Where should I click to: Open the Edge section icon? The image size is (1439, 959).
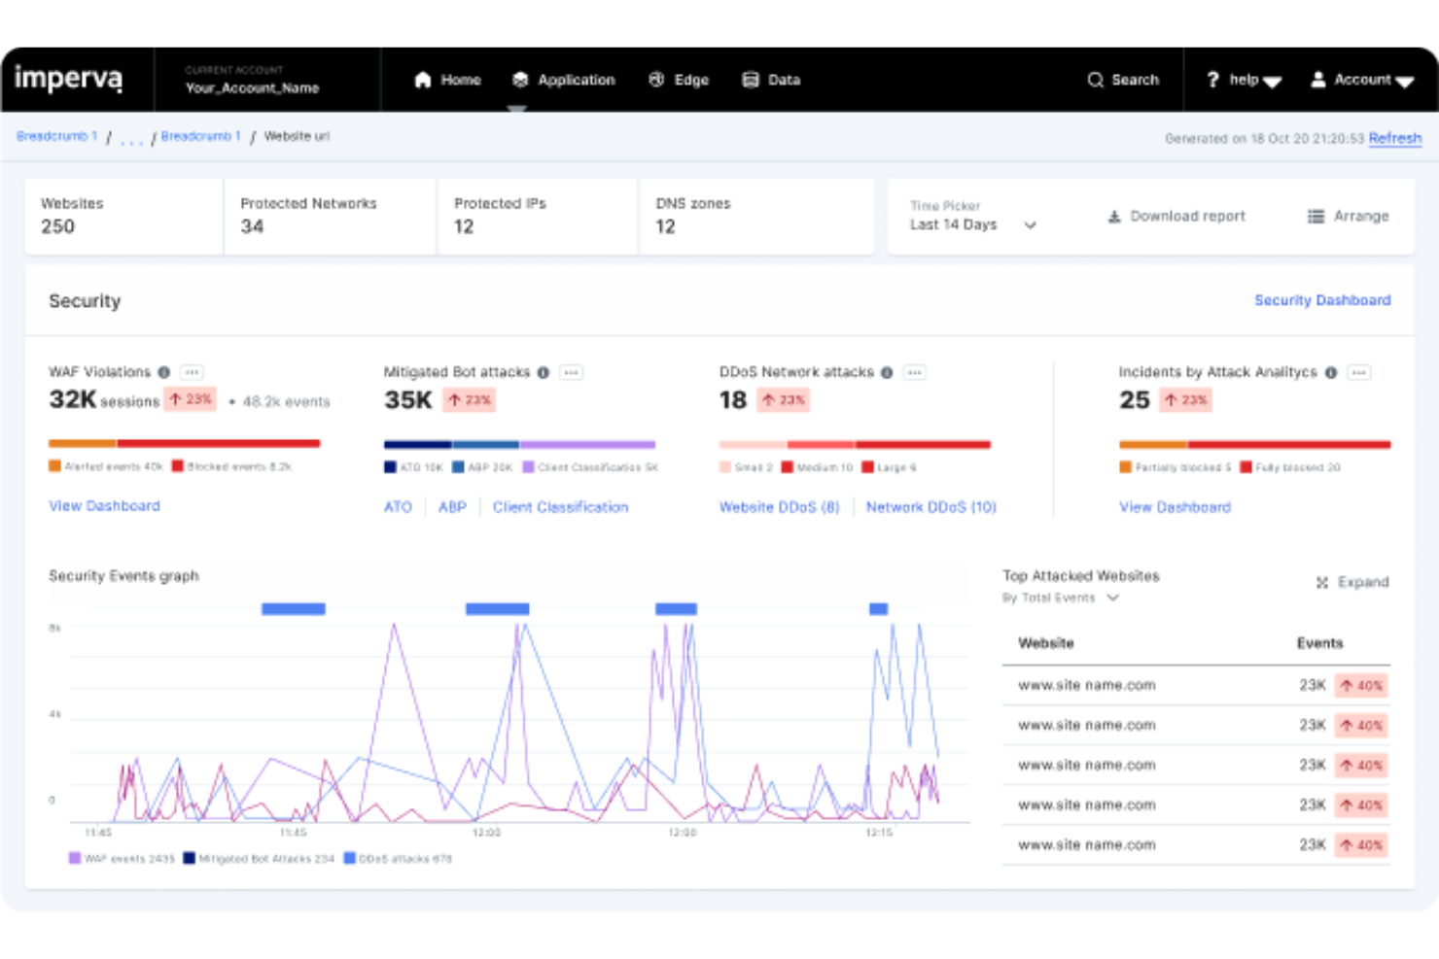tap(654, 80)
